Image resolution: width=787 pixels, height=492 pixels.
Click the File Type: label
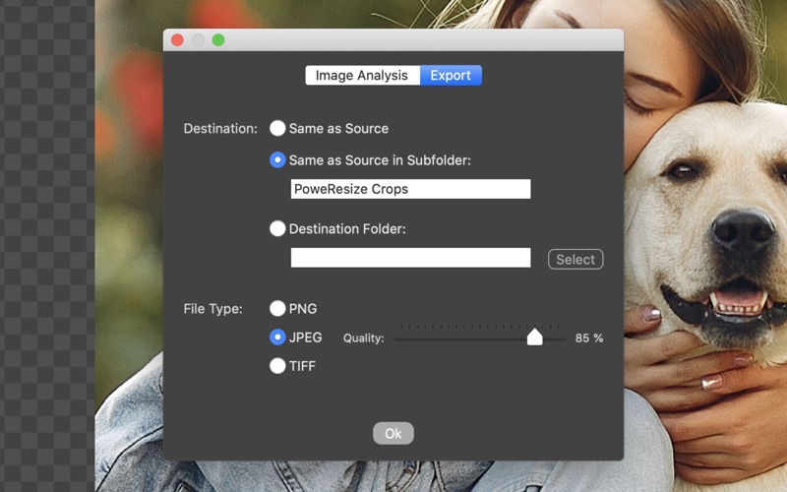tap(212, 309)
